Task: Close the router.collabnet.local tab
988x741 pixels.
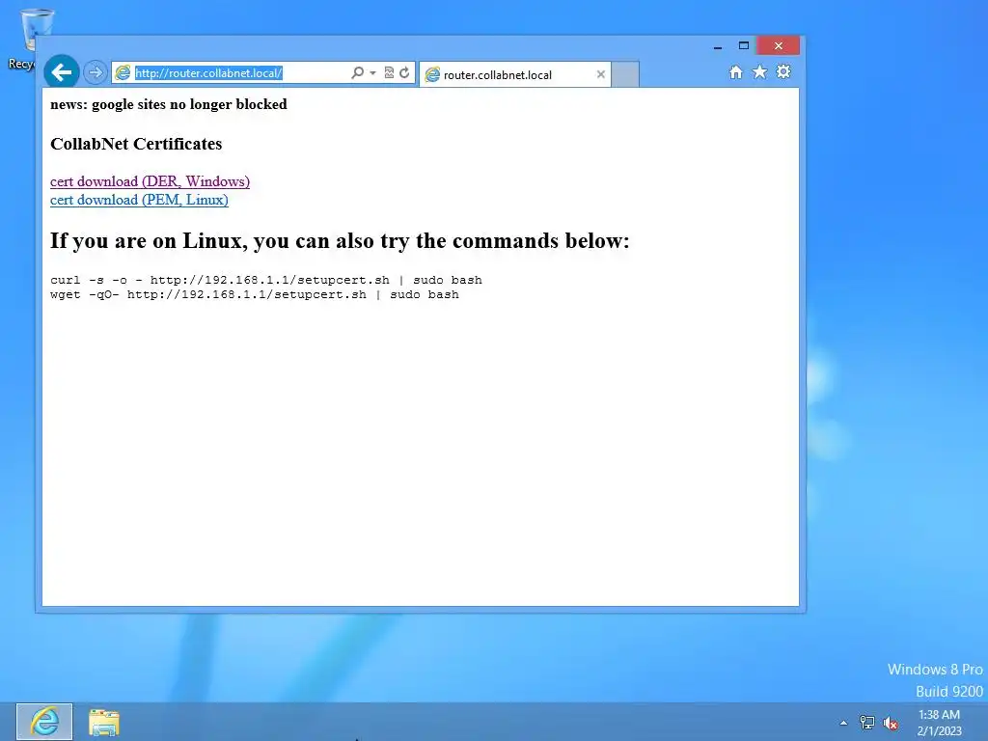Action: point(600,74)
